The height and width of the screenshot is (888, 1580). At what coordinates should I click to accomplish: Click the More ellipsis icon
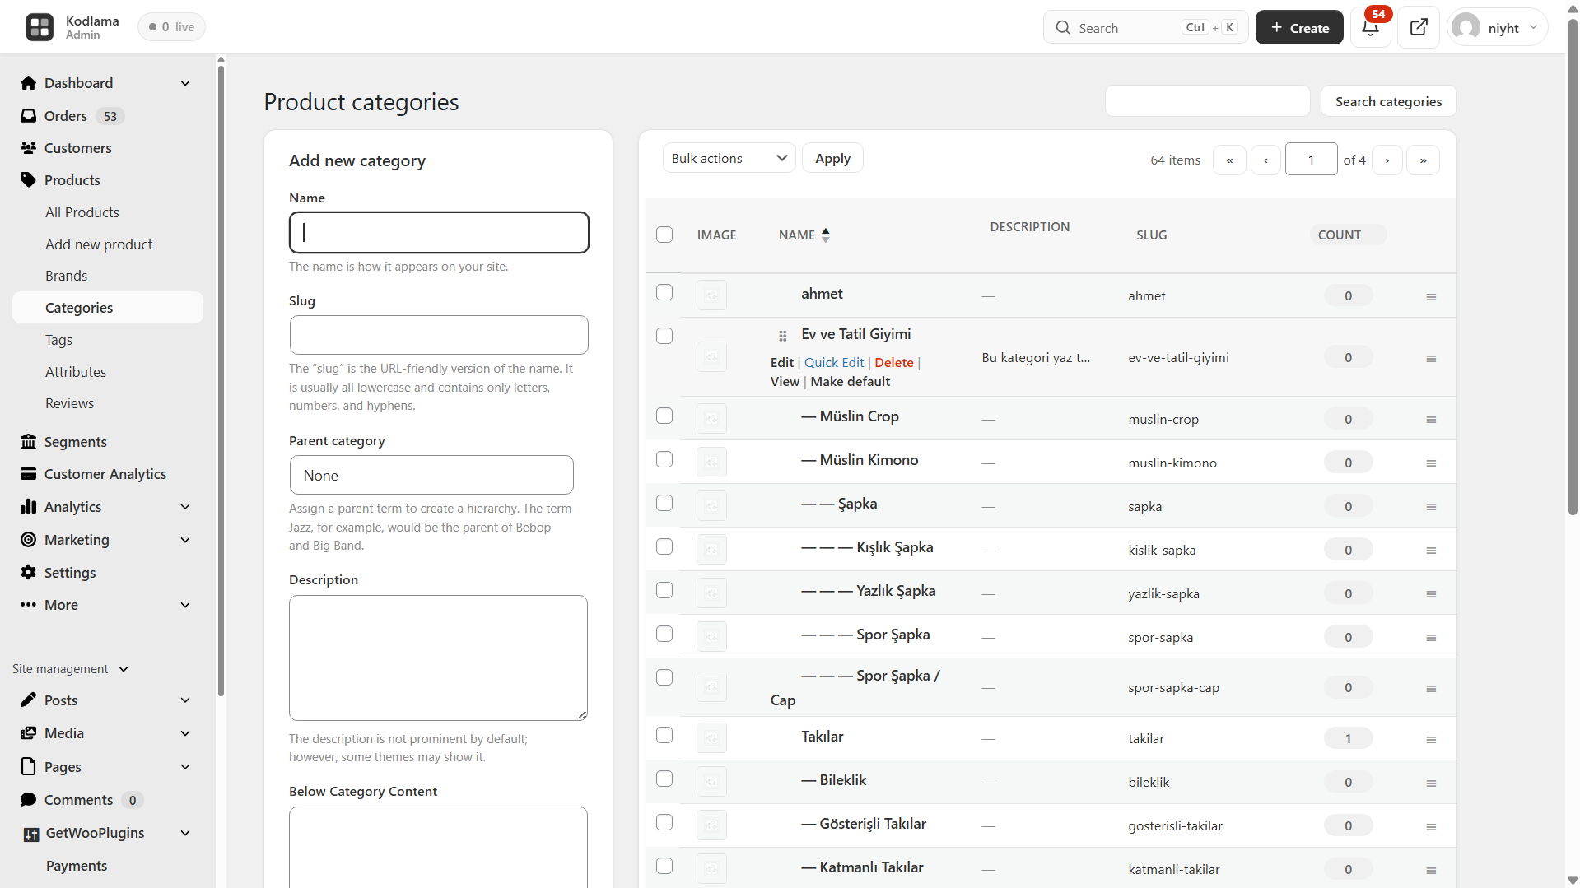[x=29, y=605]
